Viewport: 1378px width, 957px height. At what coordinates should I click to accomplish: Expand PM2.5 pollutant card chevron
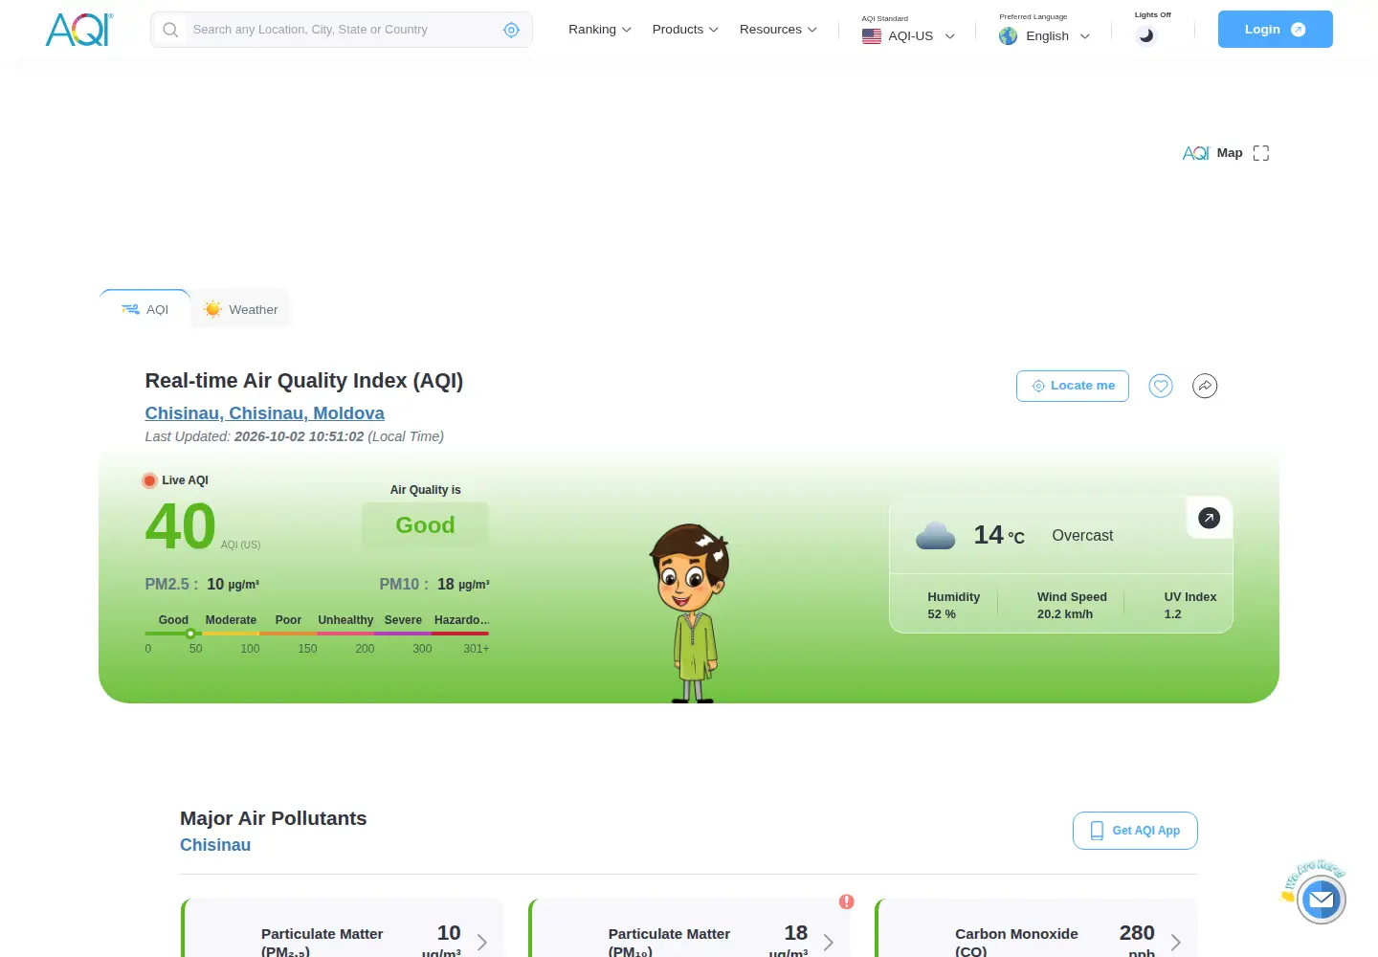point(481,943)
